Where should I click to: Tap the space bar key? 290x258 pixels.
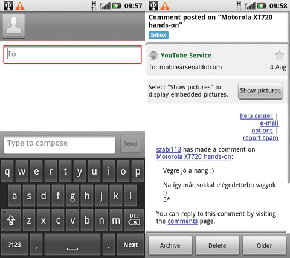(x=72, y=244)
